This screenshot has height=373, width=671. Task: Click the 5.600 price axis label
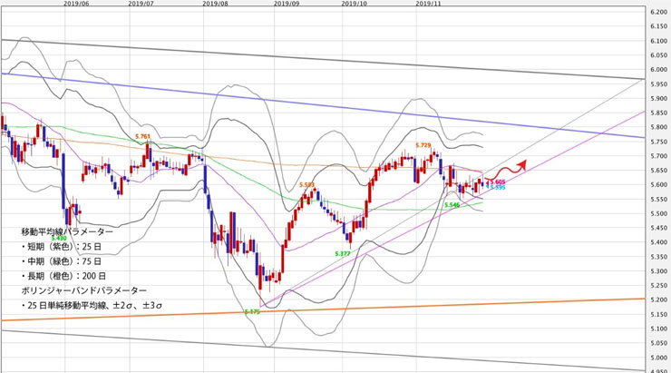click(658, 184)
